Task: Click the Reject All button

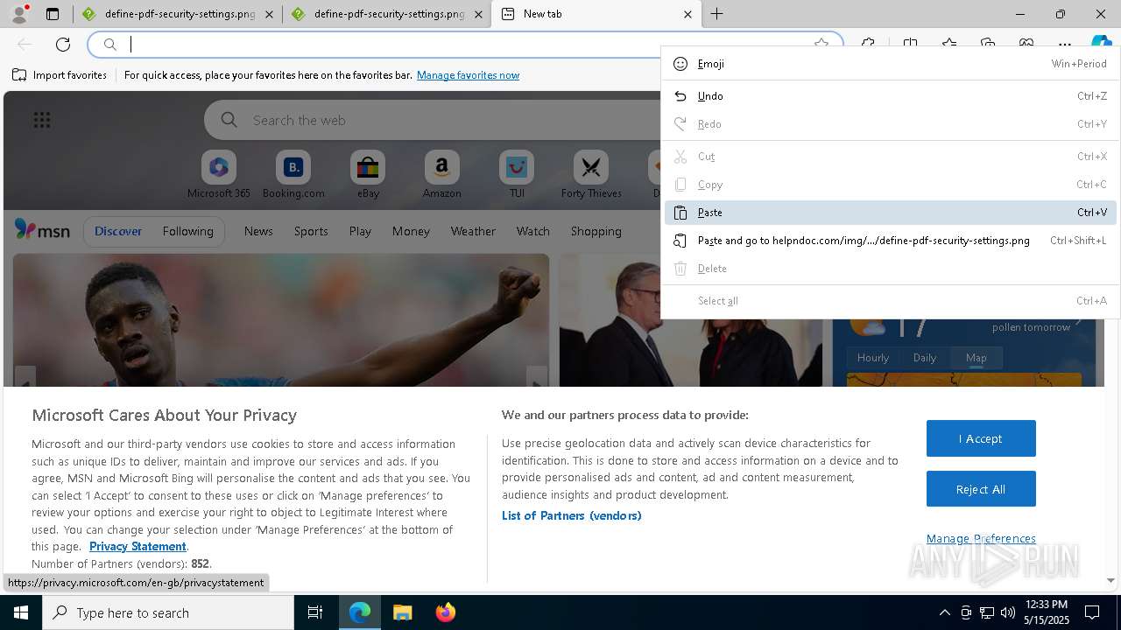Action: pyautogui.click(x=981, y=489)
